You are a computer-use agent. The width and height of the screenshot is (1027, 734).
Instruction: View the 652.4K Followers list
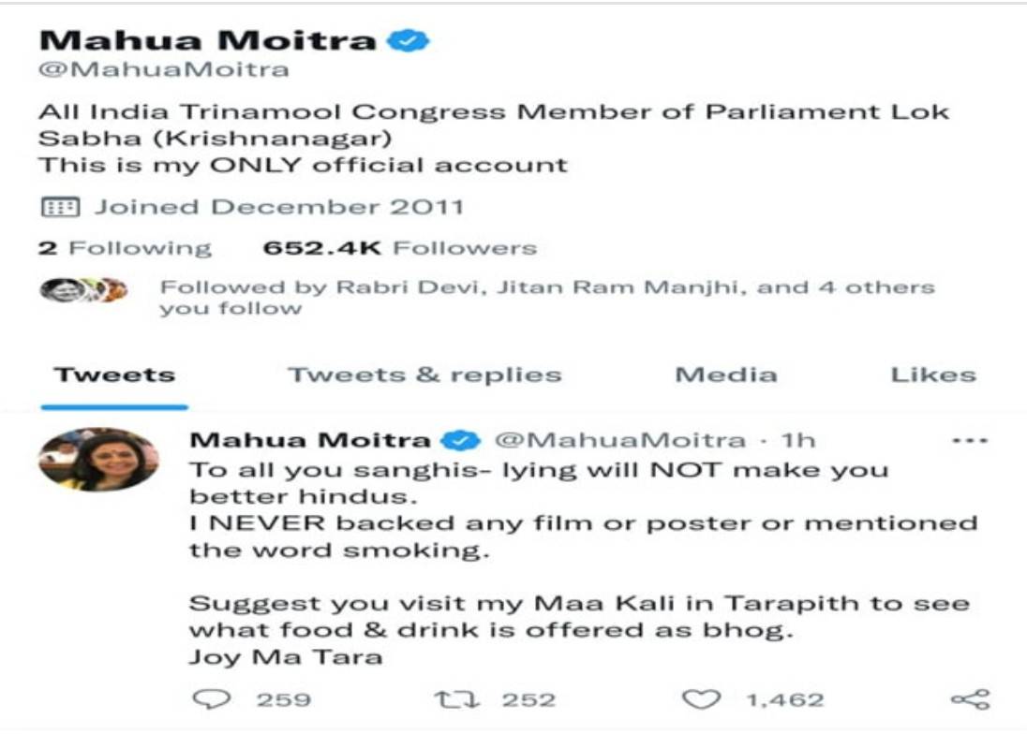coord(400,248)
